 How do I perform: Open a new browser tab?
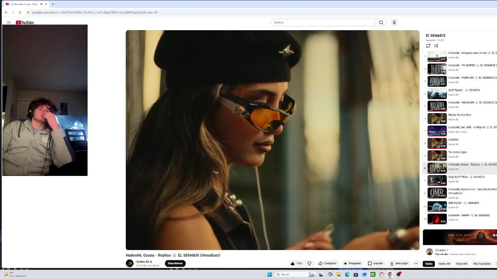53,4
